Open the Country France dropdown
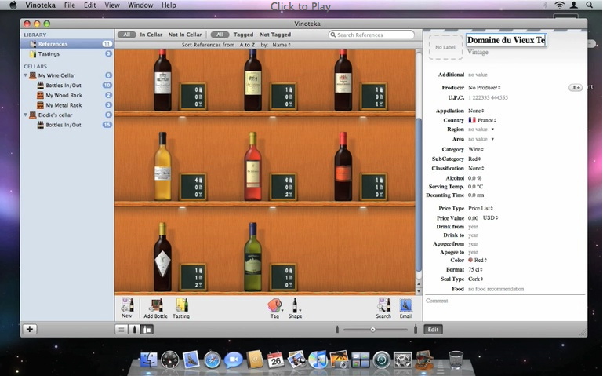Image resolution: width=603 pixels, height=376 pixels. point(482,120)
